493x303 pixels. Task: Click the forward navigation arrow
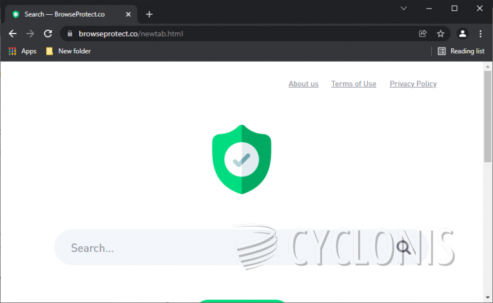[x=30, y=33]
